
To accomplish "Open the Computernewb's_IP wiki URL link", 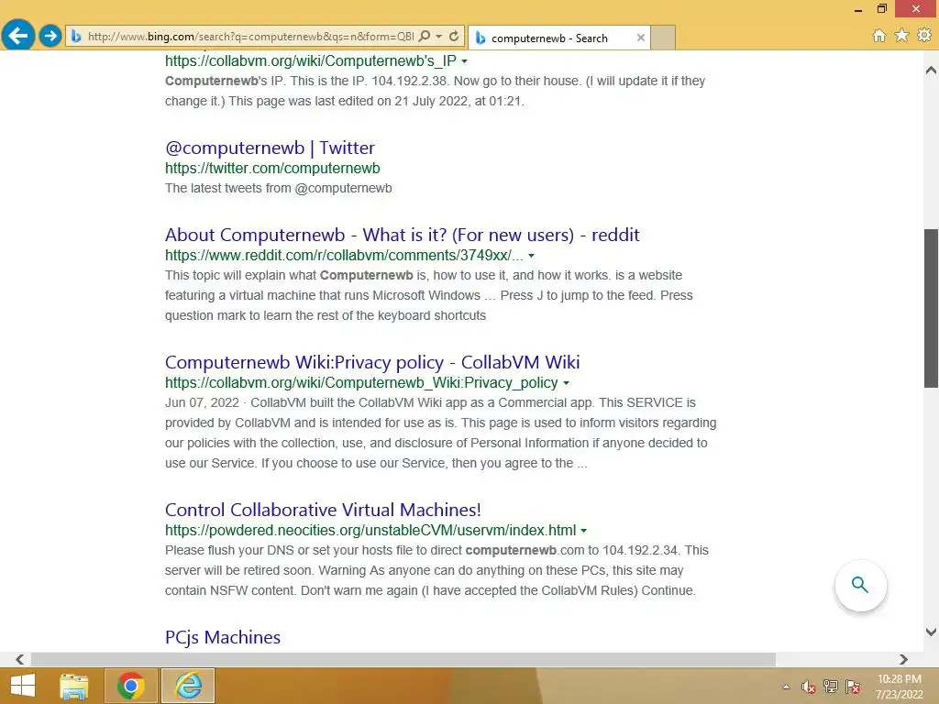I will tap(310, 60).
